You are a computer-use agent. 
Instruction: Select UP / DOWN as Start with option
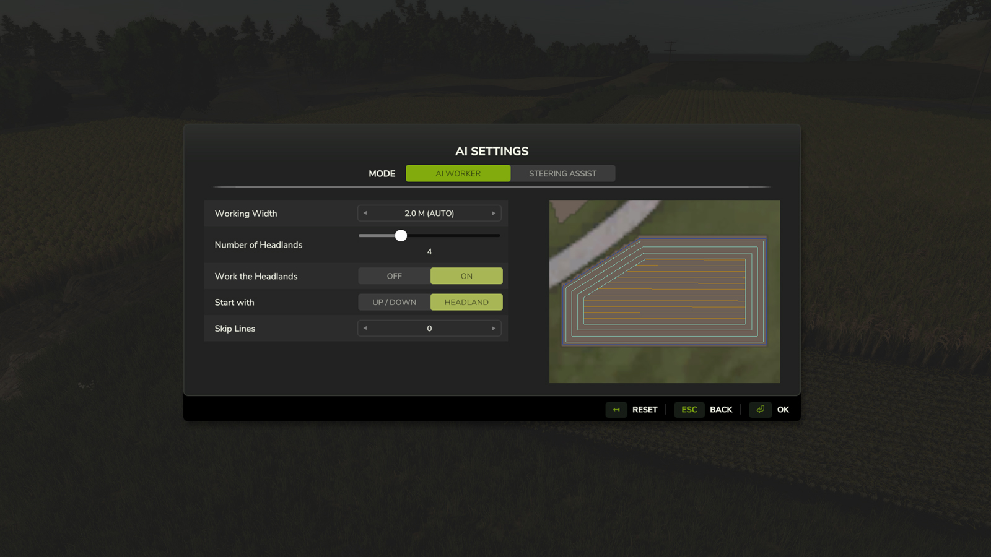pyautogui.click(x=393, y=302)
